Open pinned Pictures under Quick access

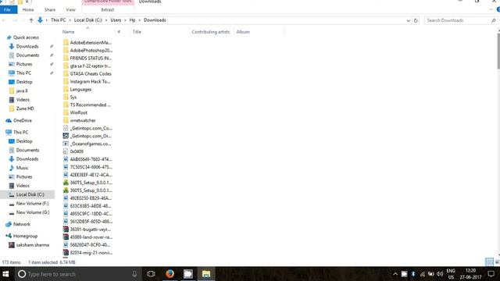click(24, 64)
